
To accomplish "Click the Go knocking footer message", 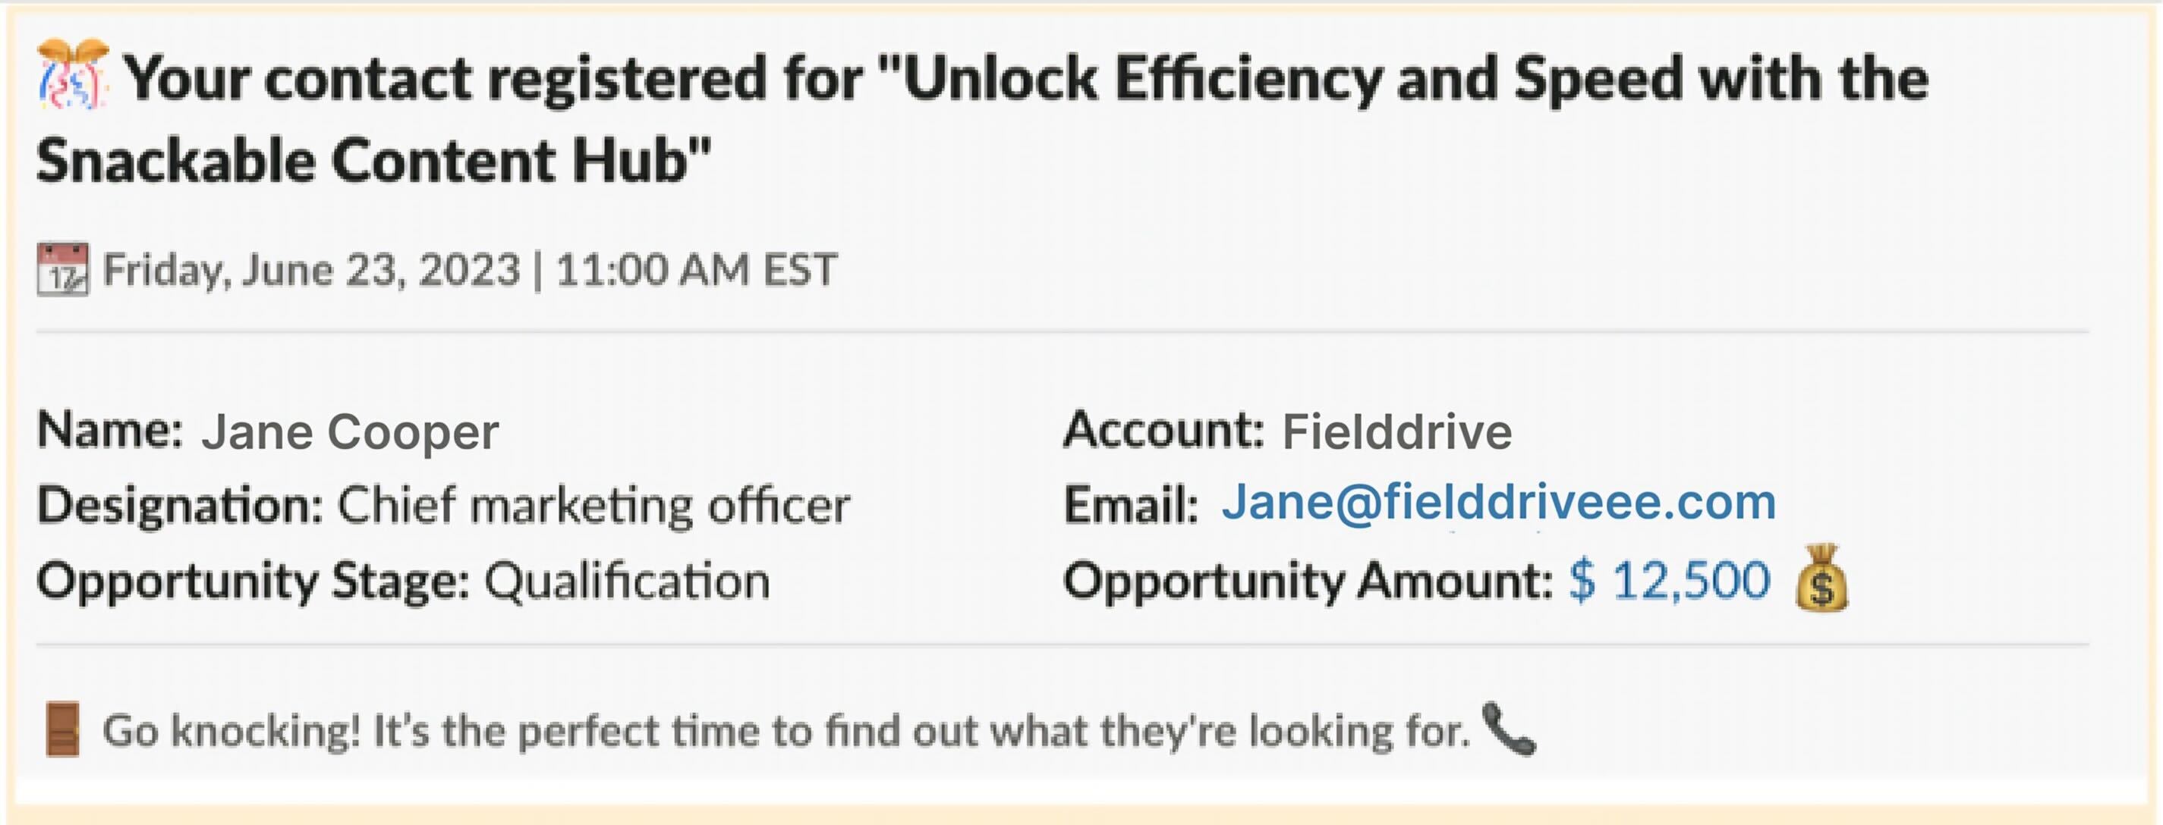I will 787,731.
